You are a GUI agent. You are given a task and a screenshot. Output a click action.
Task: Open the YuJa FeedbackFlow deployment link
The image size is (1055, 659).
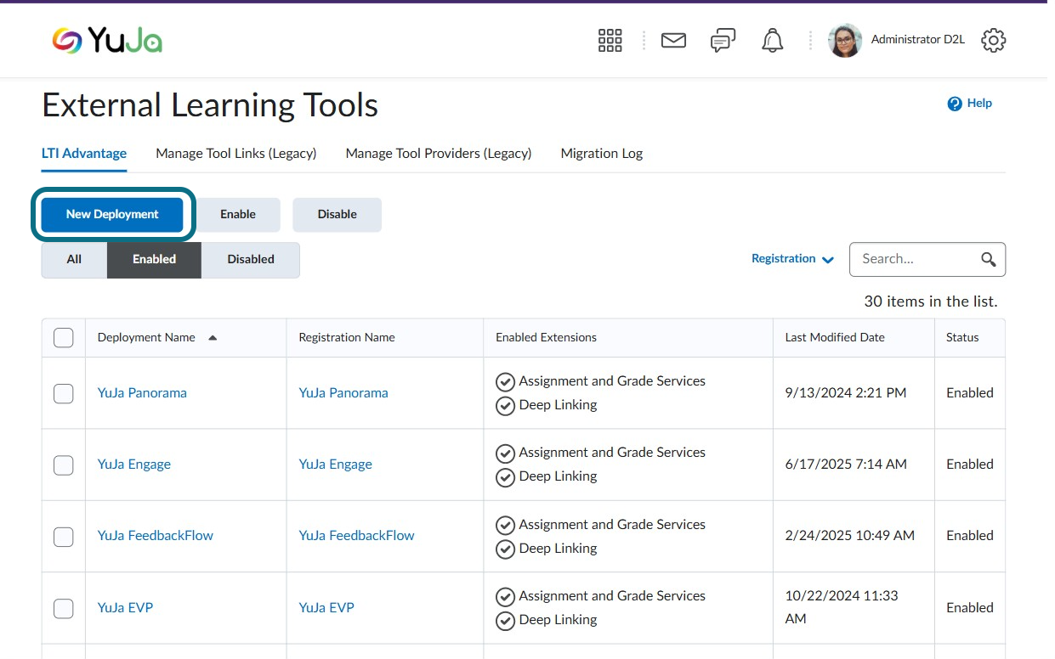(x=156, y=536)
